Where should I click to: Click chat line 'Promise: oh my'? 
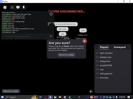(9, 12)
